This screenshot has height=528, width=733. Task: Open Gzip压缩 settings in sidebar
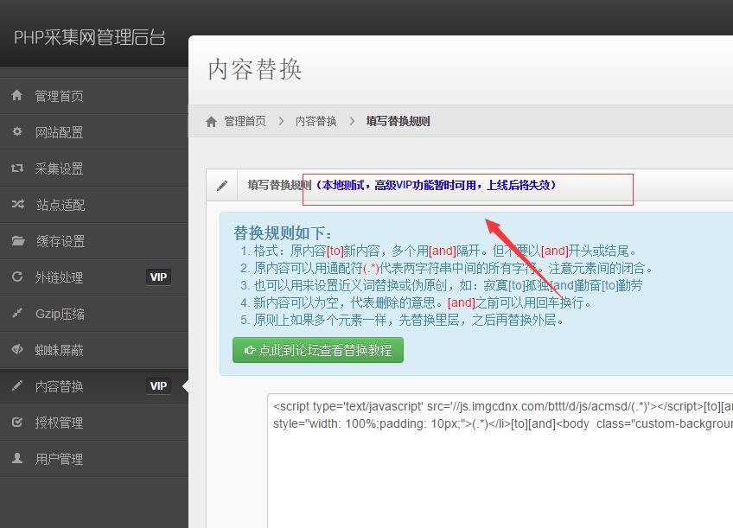tap(94, 314)
